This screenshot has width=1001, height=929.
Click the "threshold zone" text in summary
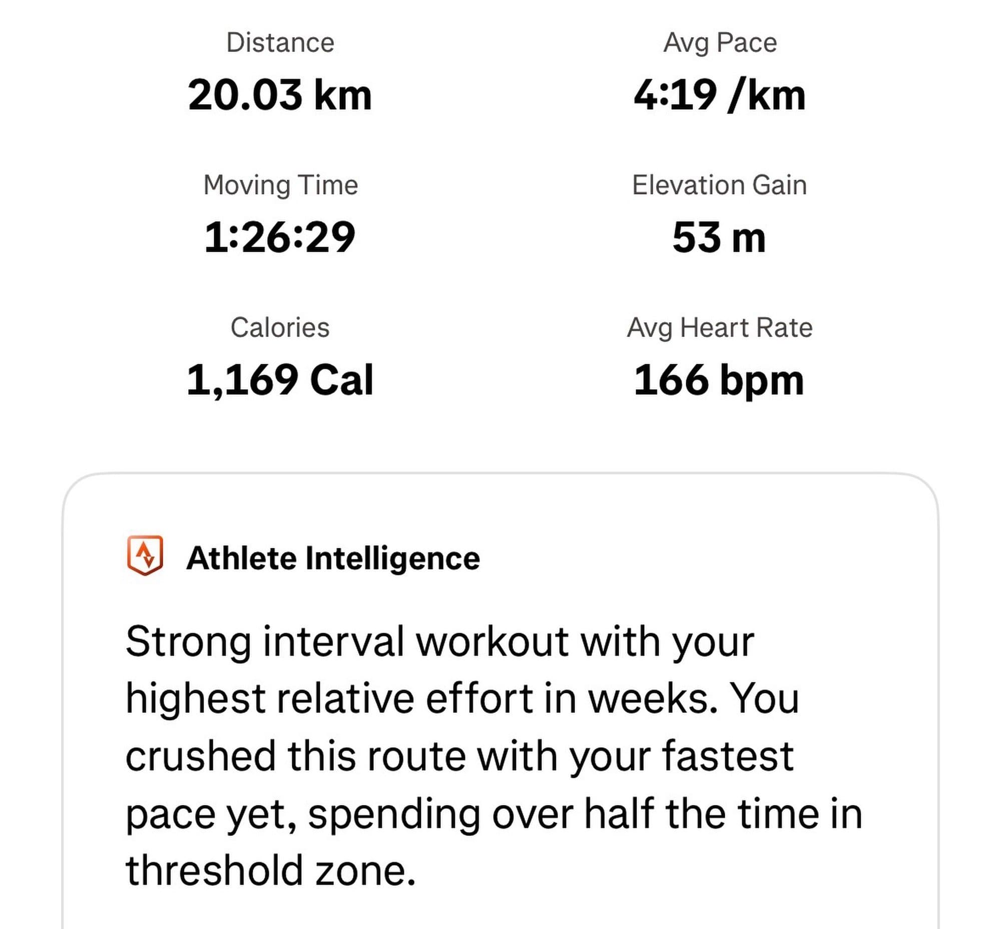(270, 871)
